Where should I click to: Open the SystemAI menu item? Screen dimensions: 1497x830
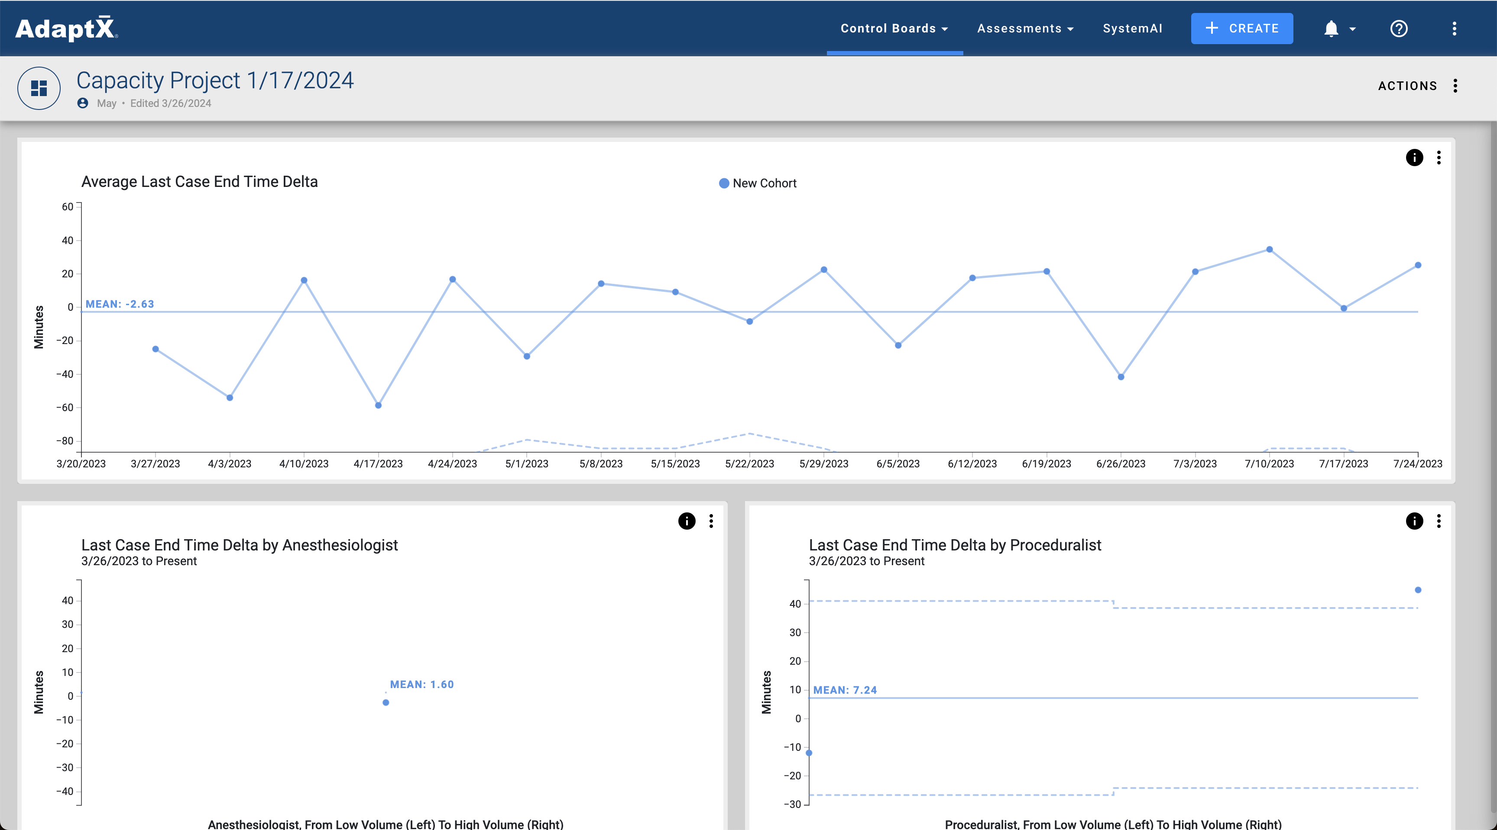[1132, 29]
